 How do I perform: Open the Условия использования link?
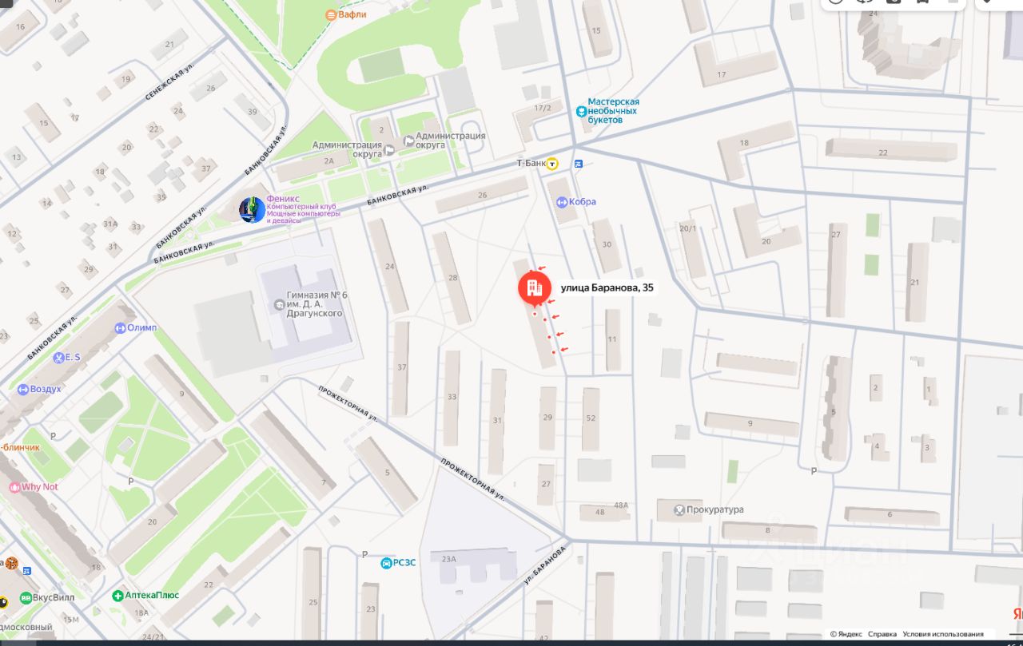[943, 634]
